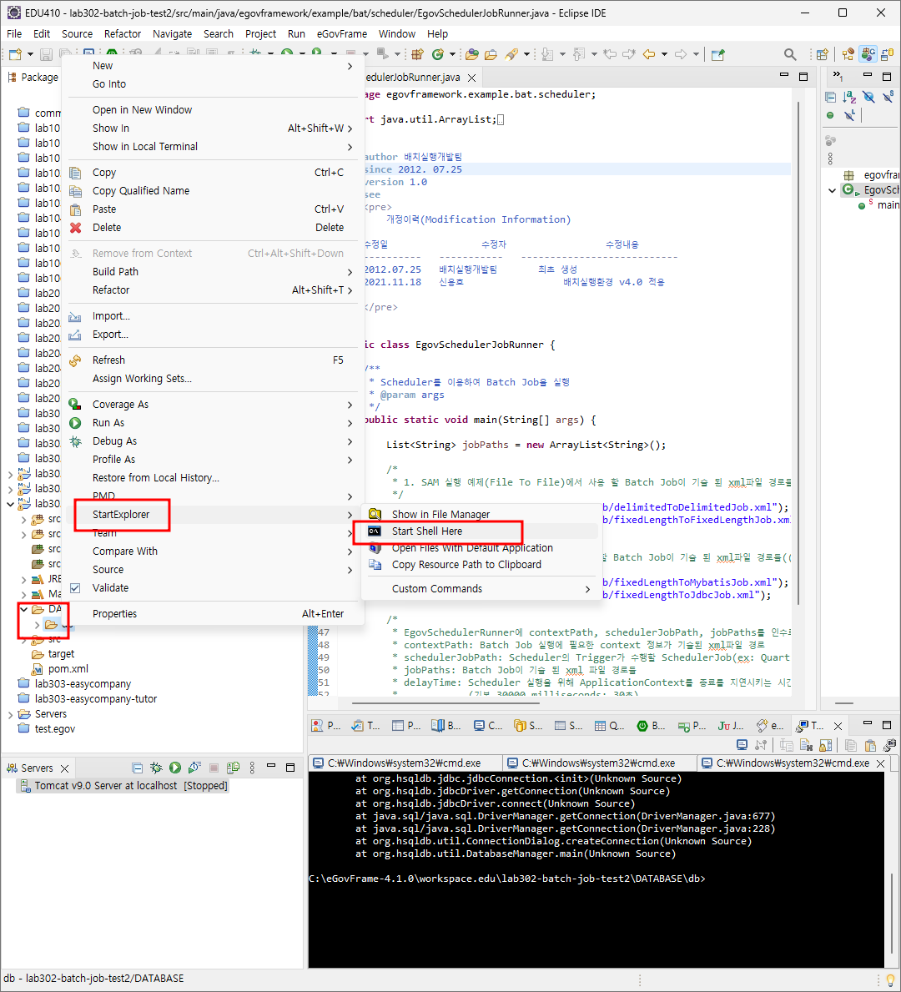901x992 pixels.
Task: Click the Back navigation arrow in toolbar
Action: click(649, 54)
